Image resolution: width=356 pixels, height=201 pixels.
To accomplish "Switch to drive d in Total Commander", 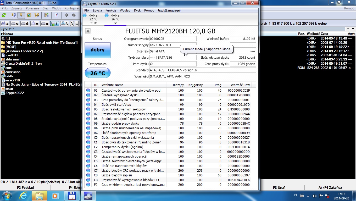I will pyautogui.click(x=25, y=24).
